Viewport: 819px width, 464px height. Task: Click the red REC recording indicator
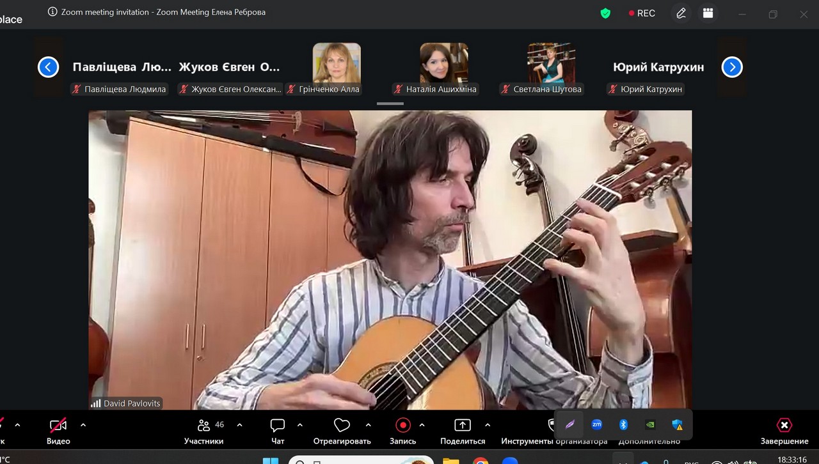642,13
